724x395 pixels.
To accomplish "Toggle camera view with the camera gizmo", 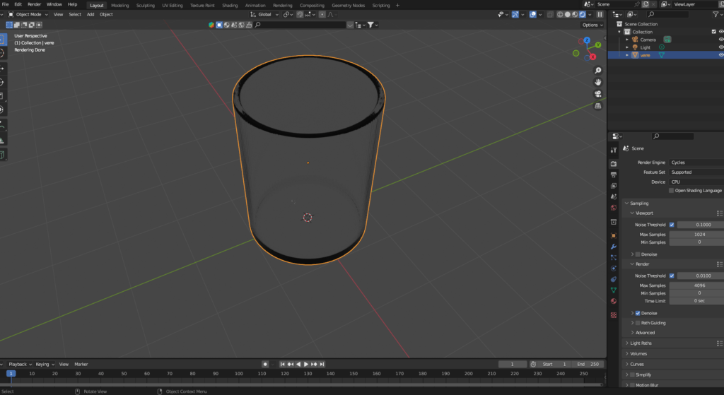I will (598, 94).
